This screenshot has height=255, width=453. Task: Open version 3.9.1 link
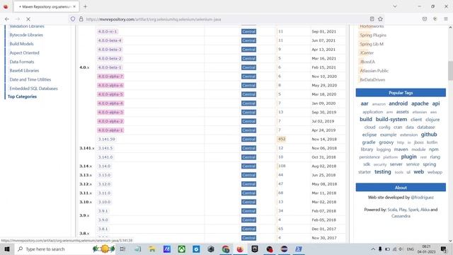coord(103,211)
